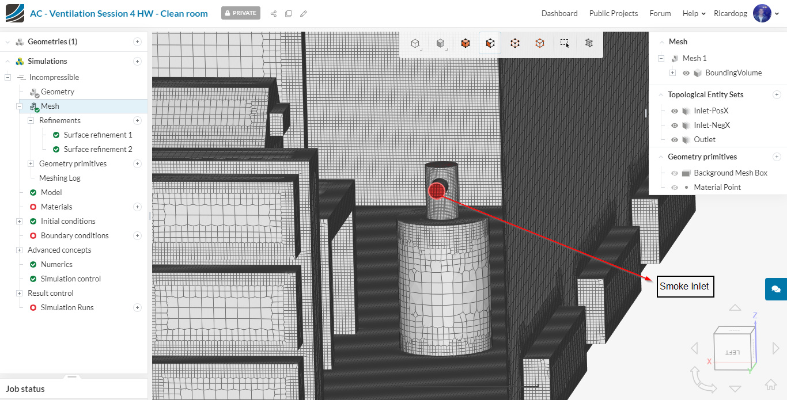
Task: Activate the select volumes cube tool
Action: point(465,43)
